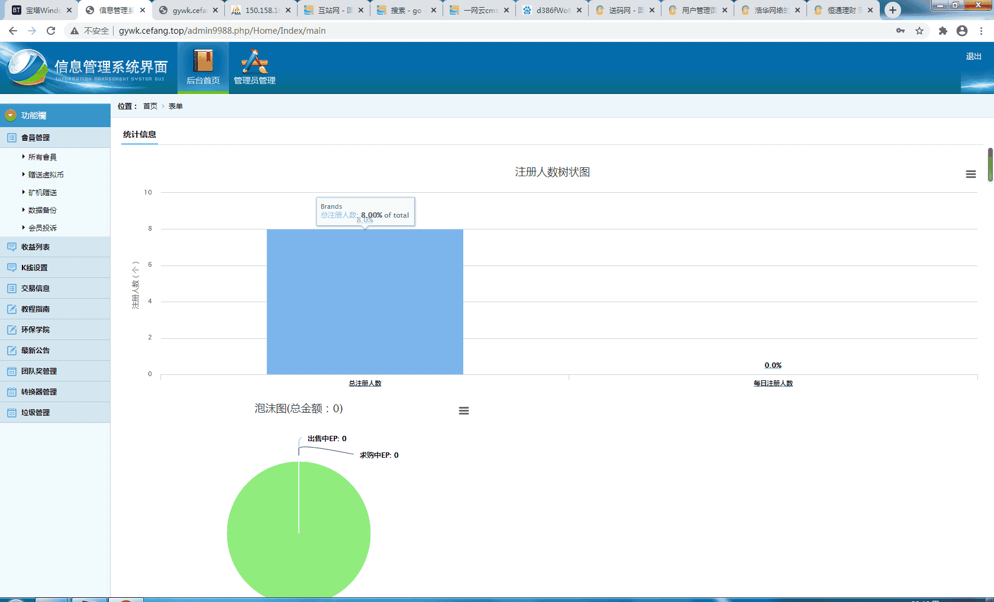Open the 会员投诉 submenu item
Viewport: 994px width, 602px height.
[43, 228]
